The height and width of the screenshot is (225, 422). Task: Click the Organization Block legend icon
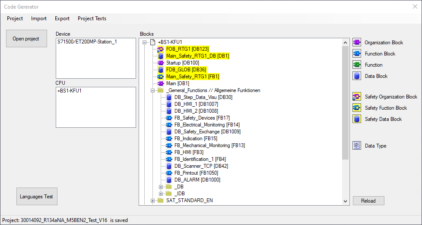point(357,42)
